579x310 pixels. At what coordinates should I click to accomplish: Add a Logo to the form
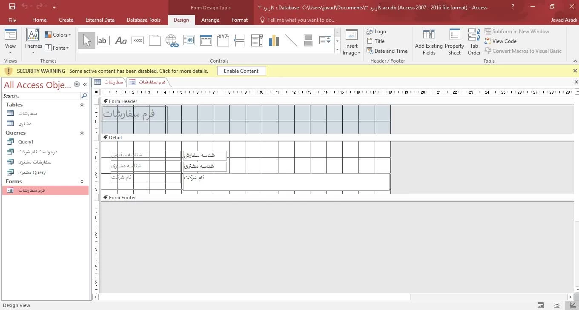(x=376, y=32)
